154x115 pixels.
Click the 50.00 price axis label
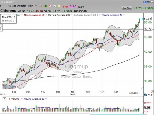[148, 22]
